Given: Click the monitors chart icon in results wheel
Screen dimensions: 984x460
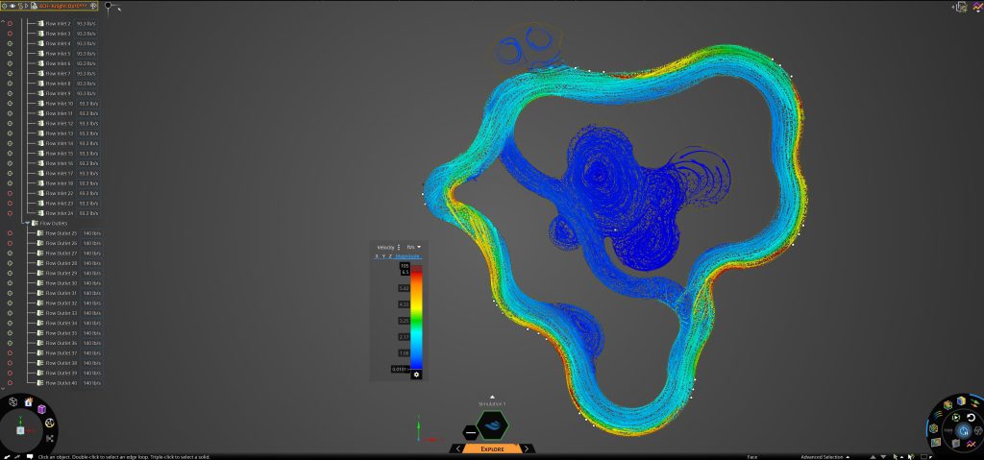Looking at the screenshot, I should point(971,445).
